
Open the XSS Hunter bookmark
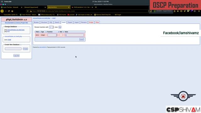[x=62, y=15]
